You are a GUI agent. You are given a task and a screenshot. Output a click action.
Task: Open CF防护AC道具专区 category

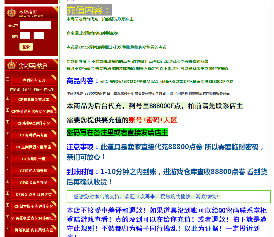34,123
